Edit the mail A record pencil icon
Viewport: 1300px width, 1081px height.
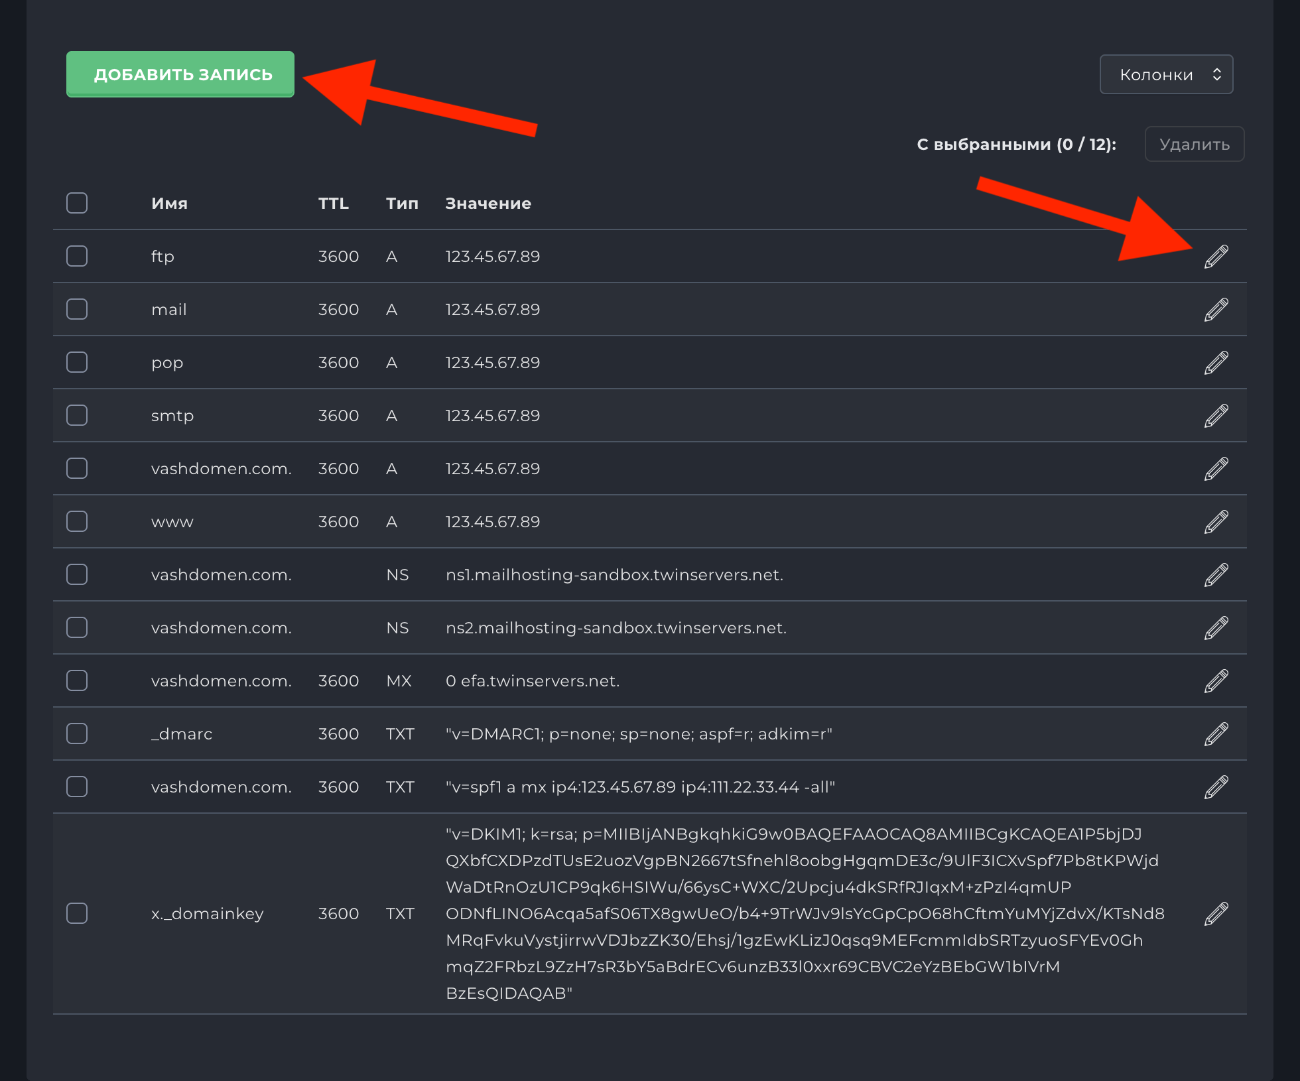point(1216,310)
